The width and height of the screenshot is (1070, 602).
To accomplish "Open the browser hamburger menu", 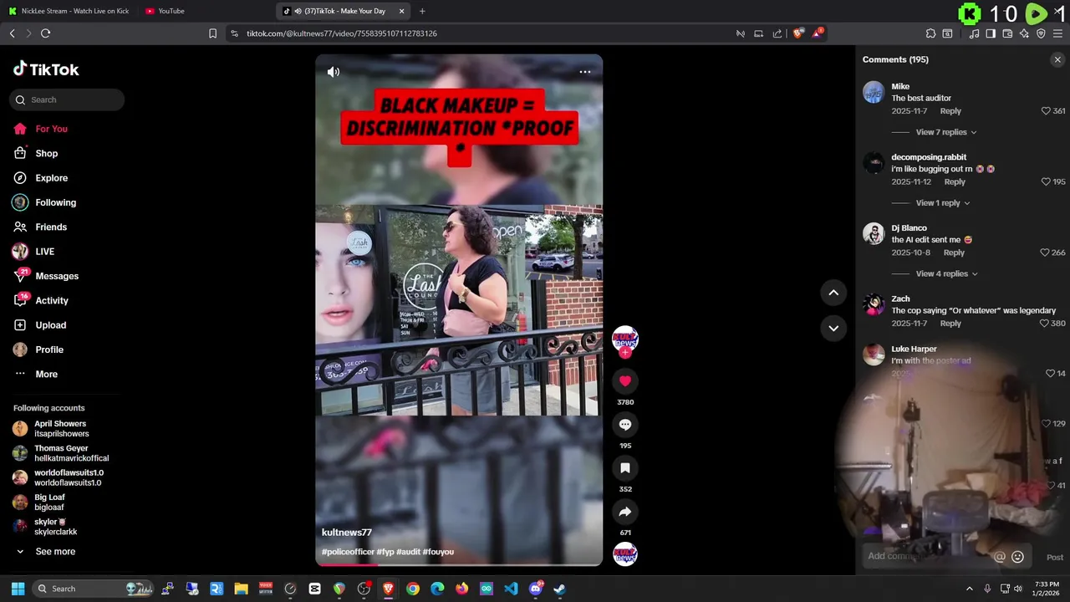I will [1057, 33].
